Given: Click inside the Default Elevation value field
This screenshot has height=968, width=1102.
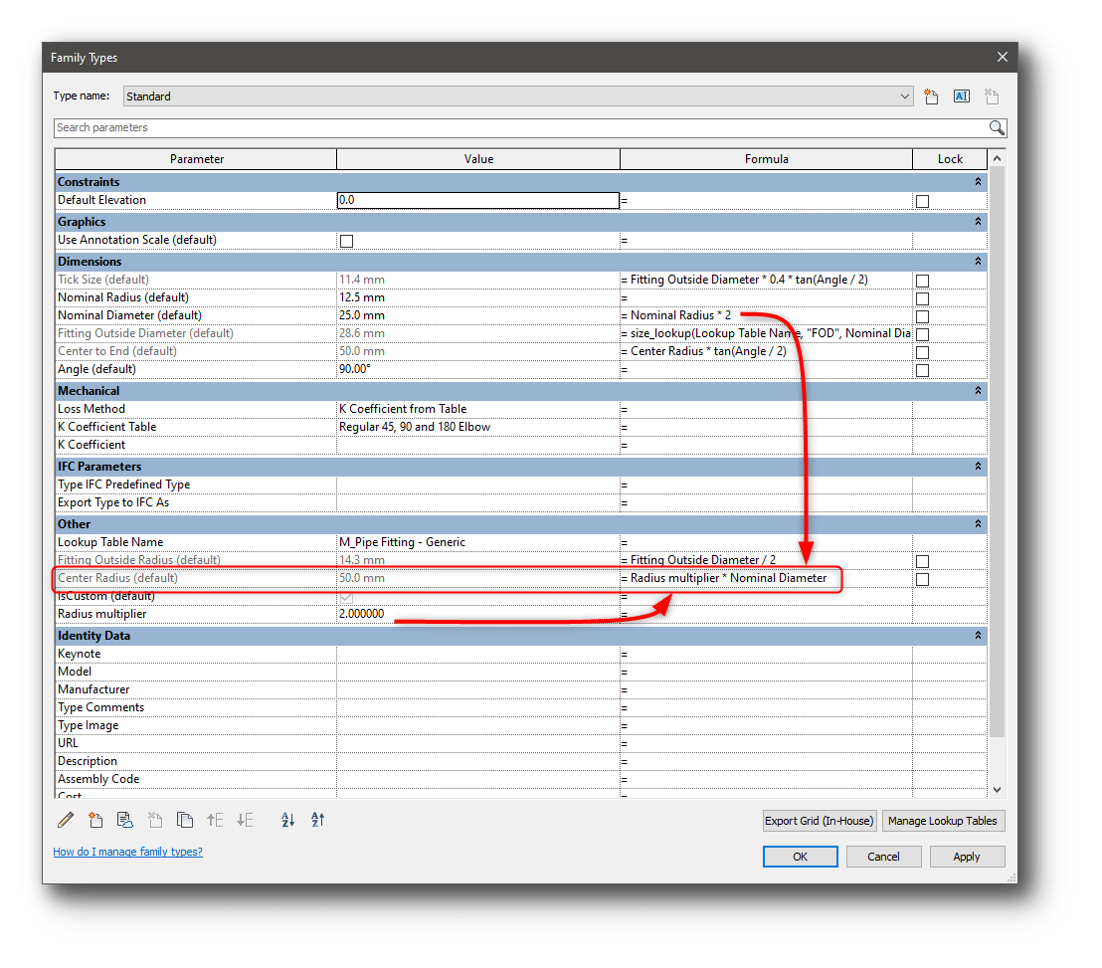Looking at the screenshot, I should (477, 200).
